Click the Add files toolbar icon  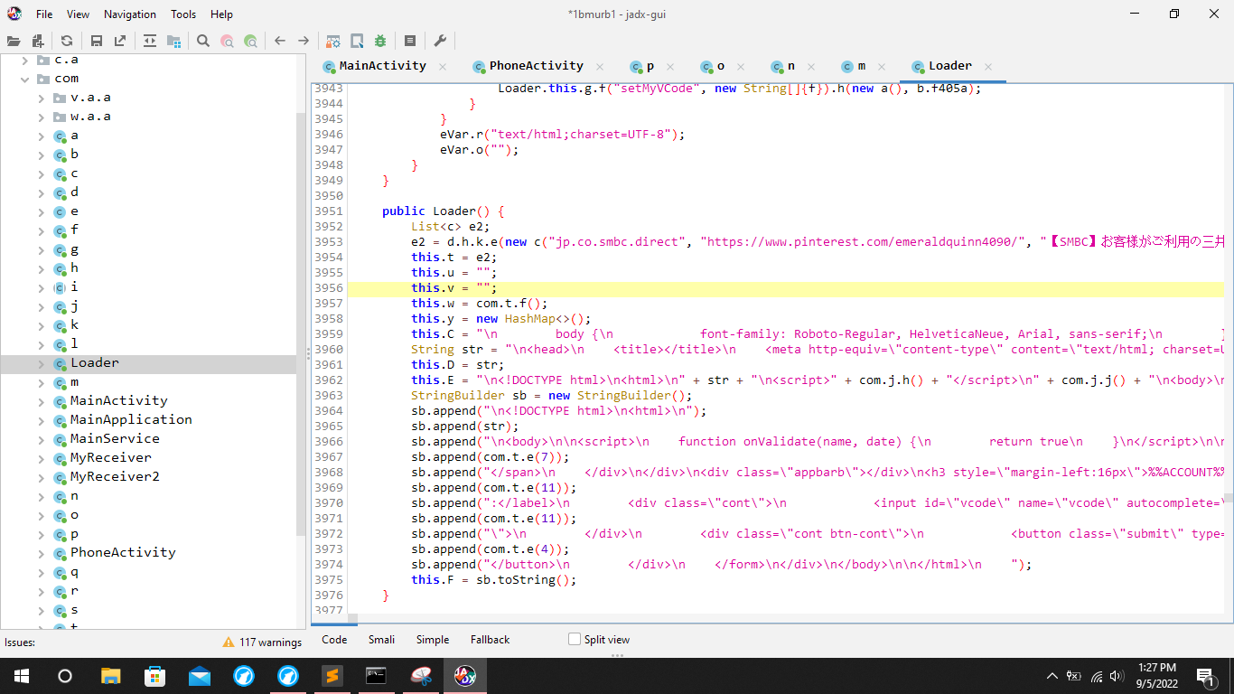[x=38, y=41]
